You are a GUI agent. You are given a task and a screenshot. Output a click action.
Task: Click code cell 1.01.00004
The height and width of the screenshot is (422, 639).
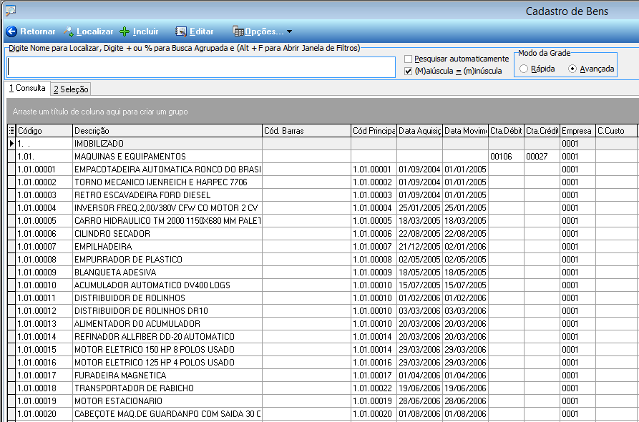44,208
